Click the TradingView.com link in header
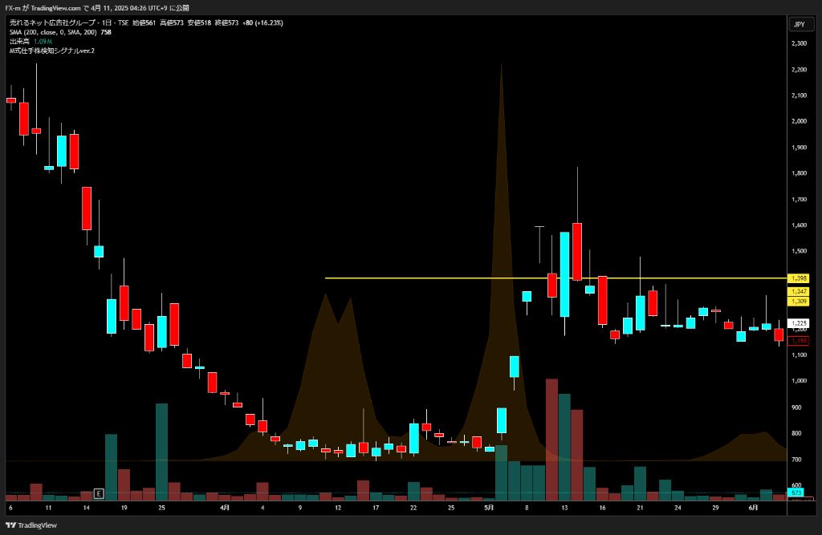822x535 pixels. click(x=55, y=8)
